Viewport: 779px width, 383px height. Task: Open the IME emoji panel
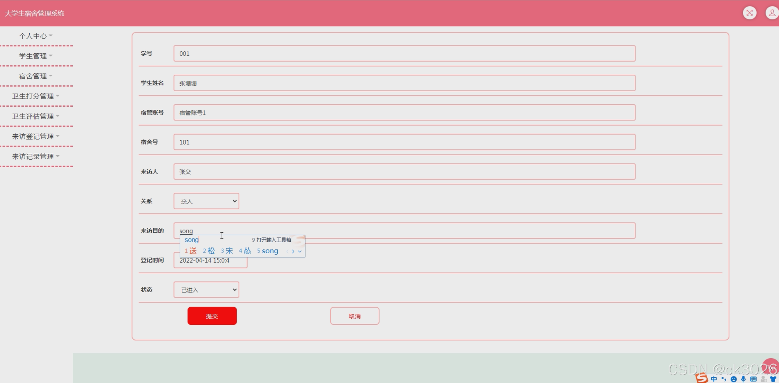[733, 379]
